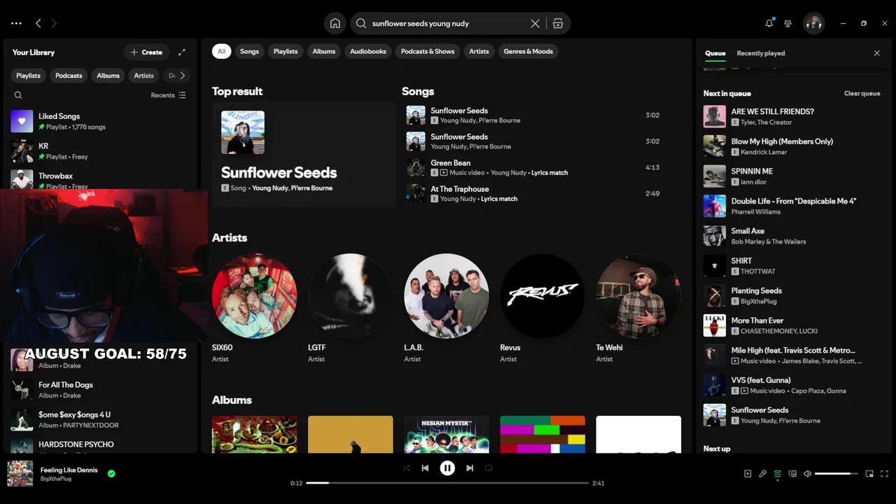896x504 pixels.
Task: Skip to next track
Action: 470,468
